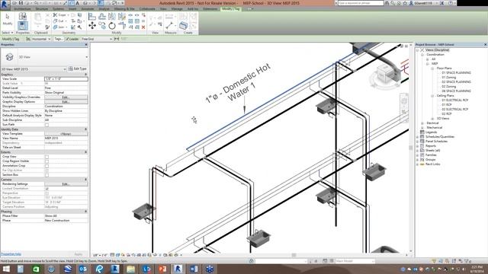This screenshot has height=274, width=488.
Task: Toggle the Crop View checkbox
Action: 47,157
